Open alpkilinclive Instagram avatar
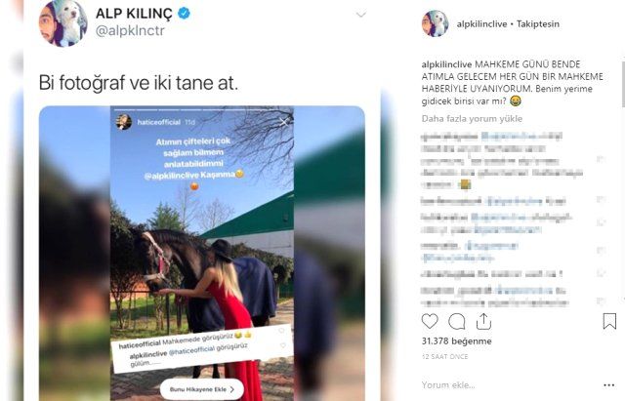625x401 pixels. [x=435, y=23]
